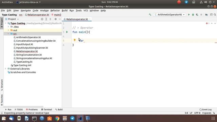Click the Build project hammer icon
This screenshot has width=217, height=122.
pos(150,15)
